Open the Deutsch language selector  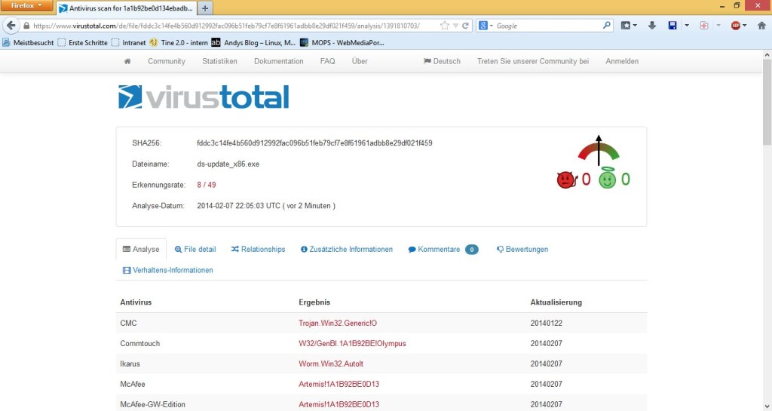click(442, 61)
